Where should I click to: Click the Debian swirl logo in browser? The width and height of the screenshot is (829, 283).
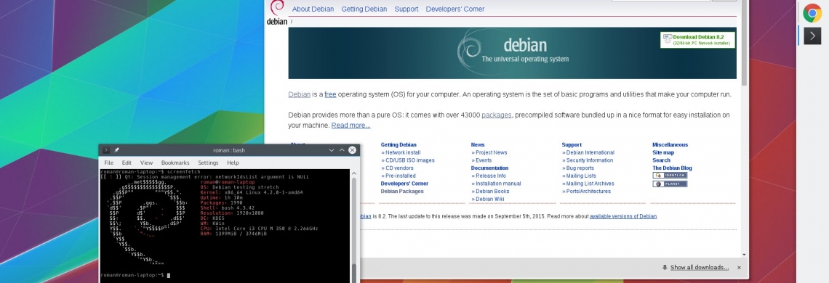click(x=277, y=9)
